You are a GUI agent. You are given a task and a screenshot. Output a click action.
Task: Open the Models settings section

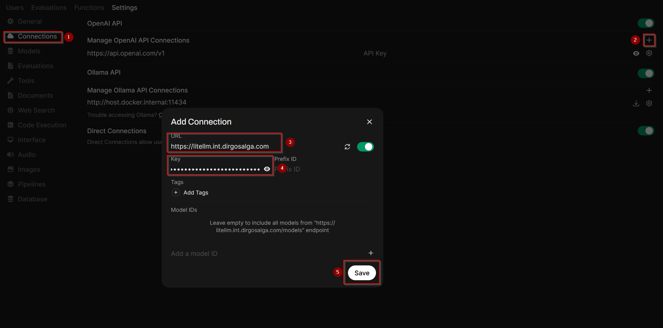29,51
